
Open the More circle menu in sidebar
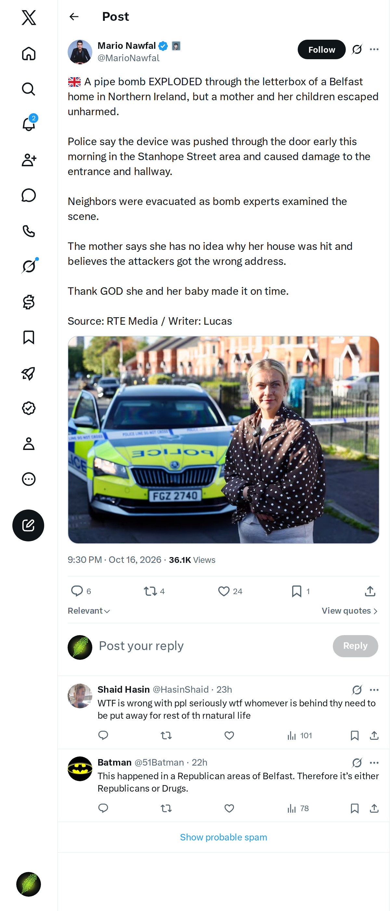pyautogui.click(x=29, y=479)
